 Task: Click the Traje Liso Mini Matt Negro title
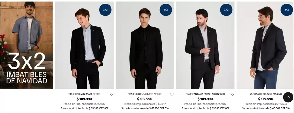click(x=84, y=94)
